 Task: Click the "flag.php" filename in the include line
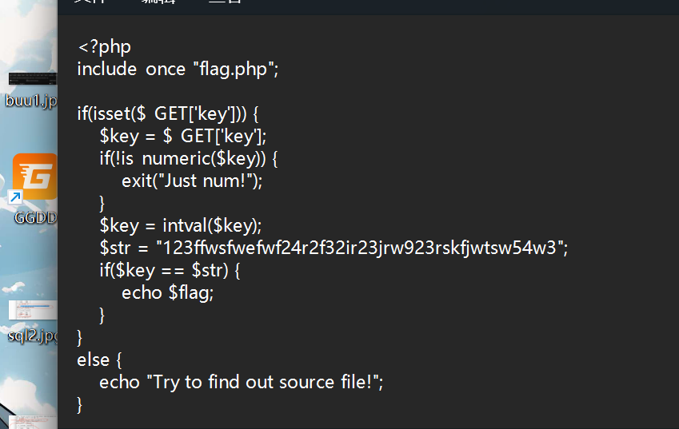tap(234, 70)
